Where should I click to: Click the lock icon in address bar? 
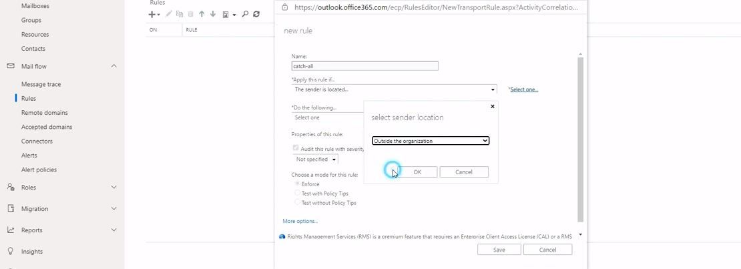(x=284, y=7)
